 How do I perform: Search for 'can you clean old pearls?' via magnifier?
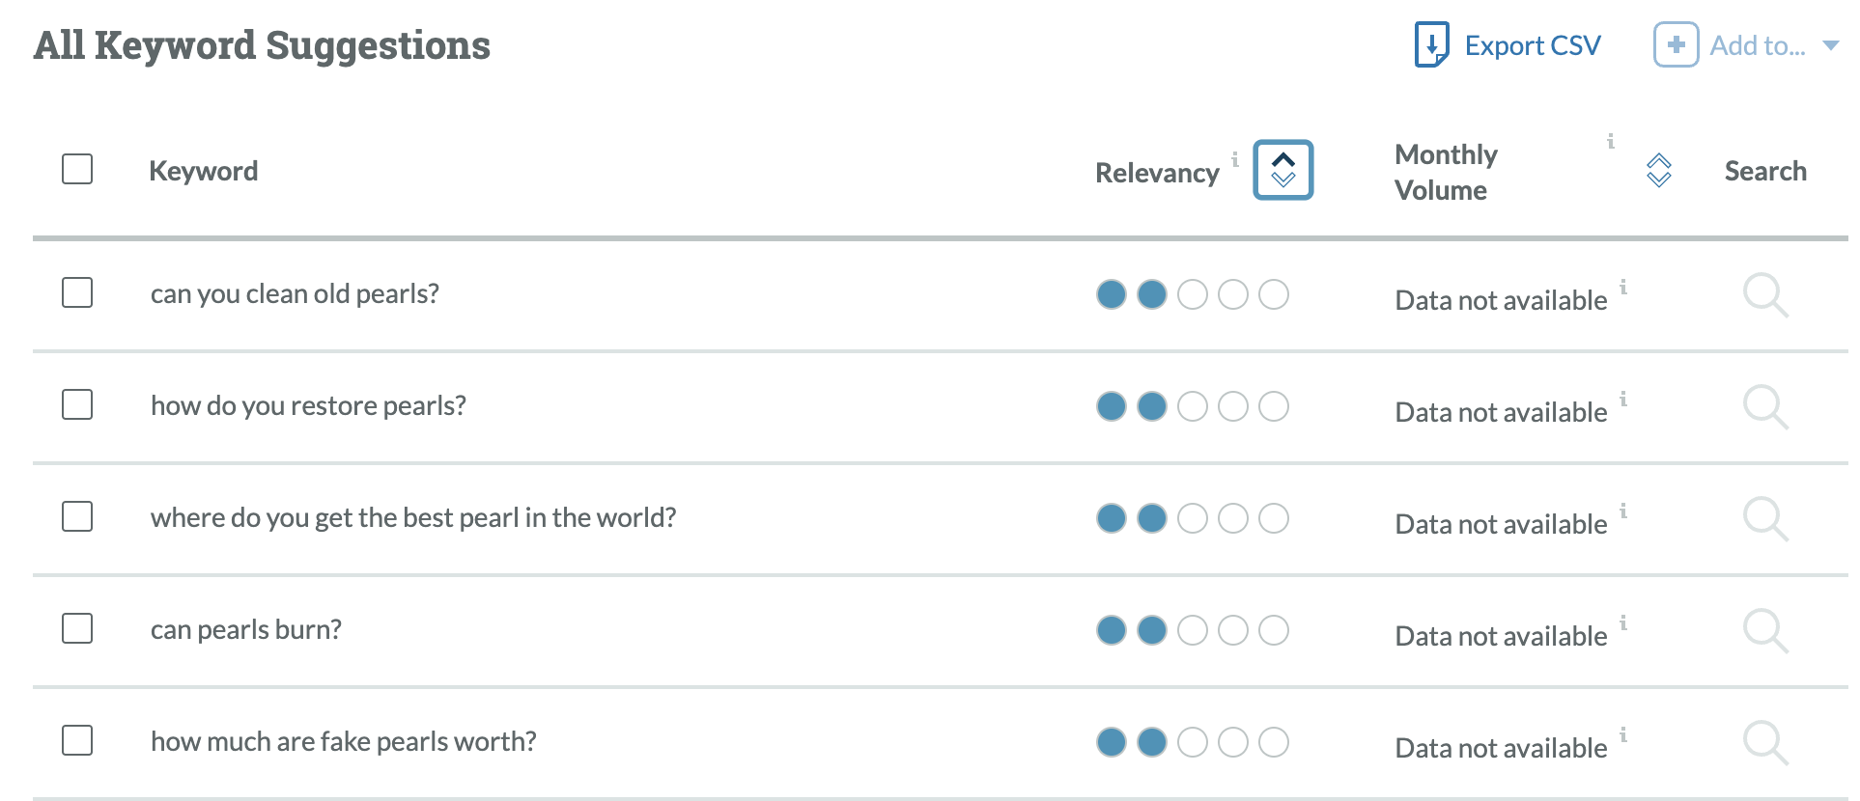pyautogui.click(x=1765, y=294)
